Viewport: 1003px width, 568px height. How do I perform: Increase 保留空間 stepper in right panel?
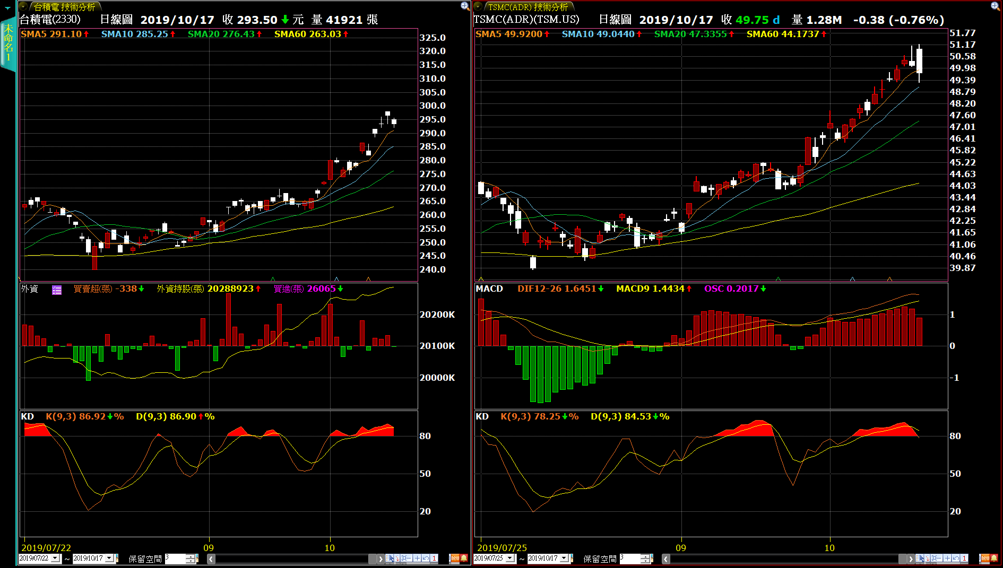pos(645,556)
